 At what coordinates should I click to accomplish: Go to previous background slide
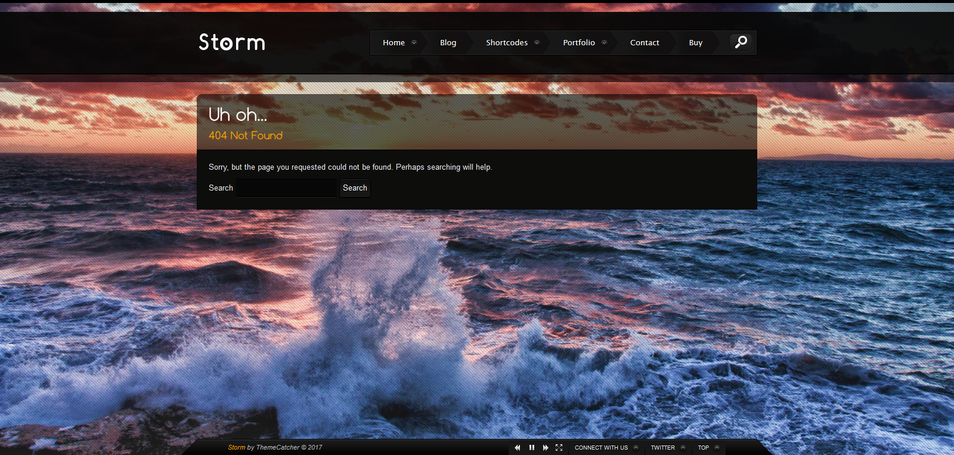point(518,447)
